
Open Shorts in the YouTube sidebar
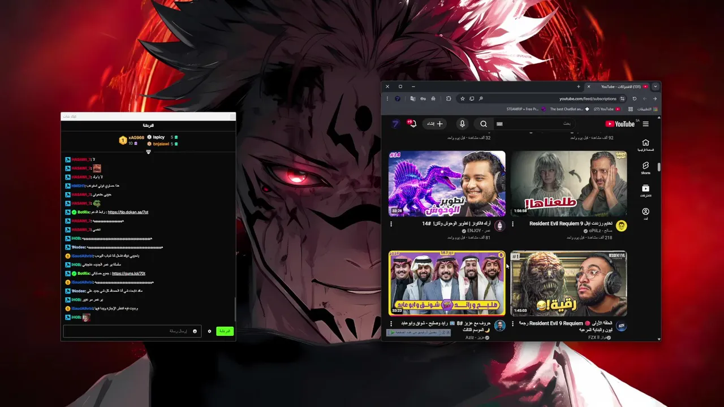[645, 168]
